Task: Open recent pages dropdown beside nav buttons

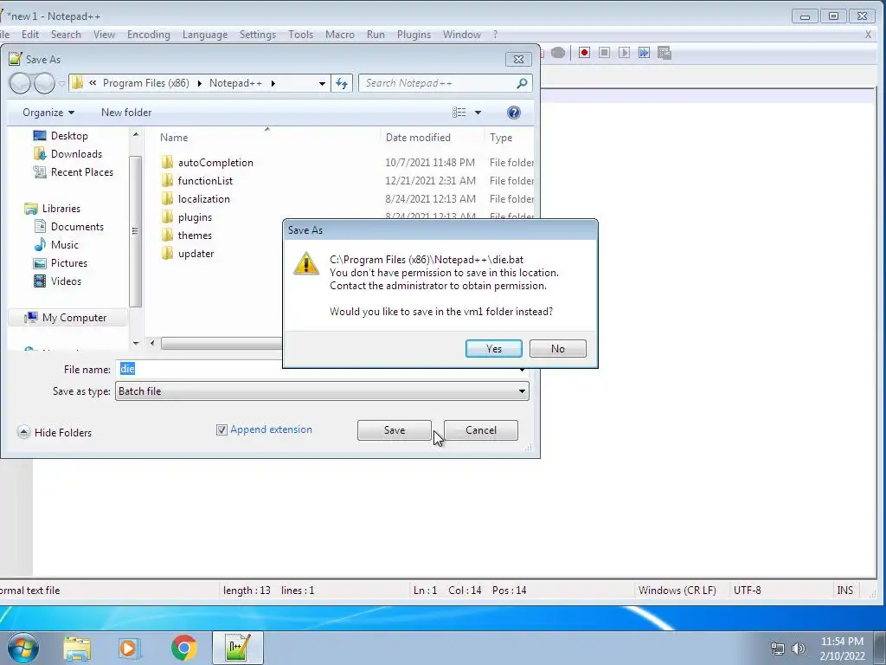Action: point(61,84)
